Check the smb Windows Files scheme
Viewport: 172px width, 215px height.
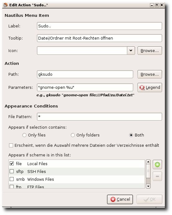pos(12,179)
